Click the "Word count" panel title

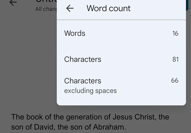tap(108, 8)
